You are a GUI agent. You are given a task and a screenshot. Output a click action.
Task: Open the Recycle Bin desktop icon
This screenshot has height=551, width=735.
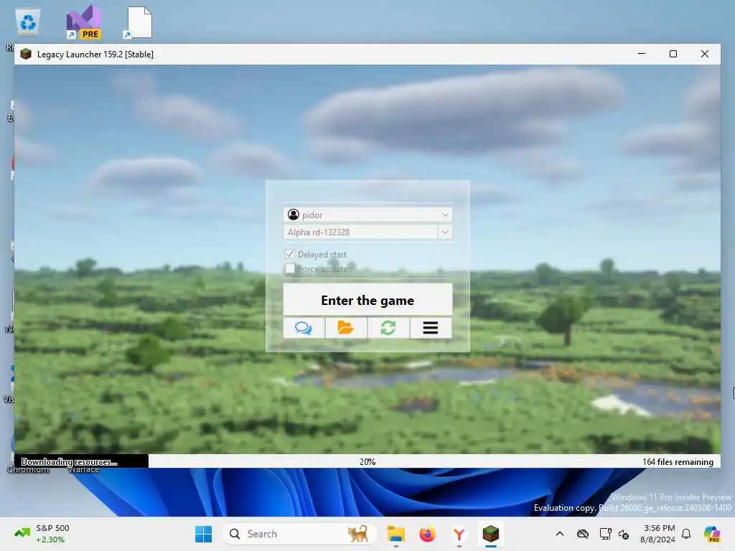tap(28, 22)
